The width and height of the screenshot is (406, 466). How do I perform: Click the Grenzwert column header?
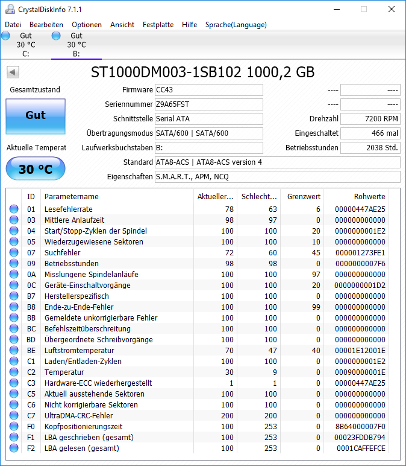(x=302, y=196)
